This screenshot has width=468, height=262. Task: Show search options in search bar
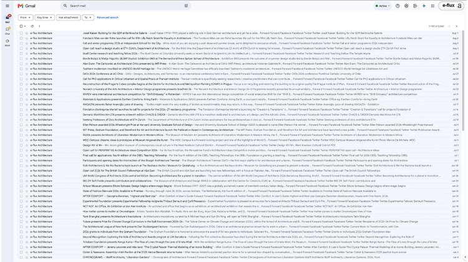(x=186, y=6)
